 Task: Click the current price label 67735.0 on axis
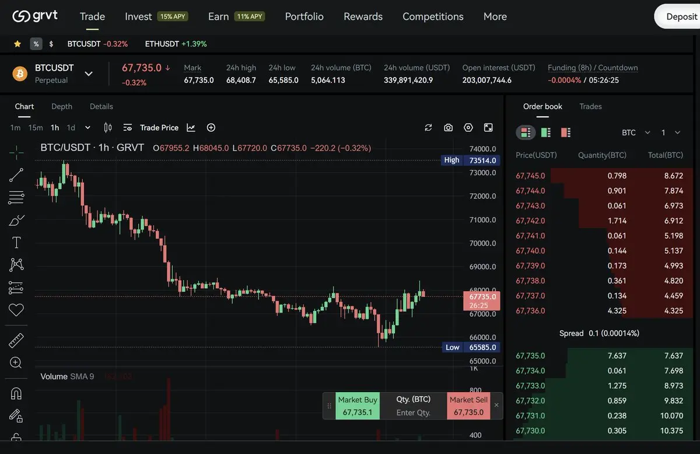pos(482,301)
